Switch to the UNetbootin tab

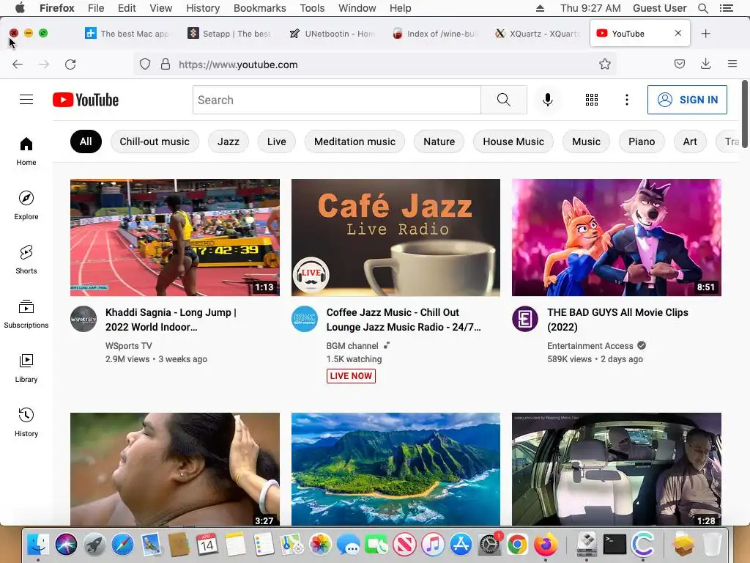(333, 34)
